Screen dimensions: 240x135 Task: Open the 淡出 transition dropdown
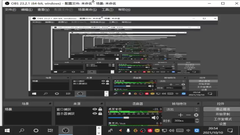tap(181, 109)
